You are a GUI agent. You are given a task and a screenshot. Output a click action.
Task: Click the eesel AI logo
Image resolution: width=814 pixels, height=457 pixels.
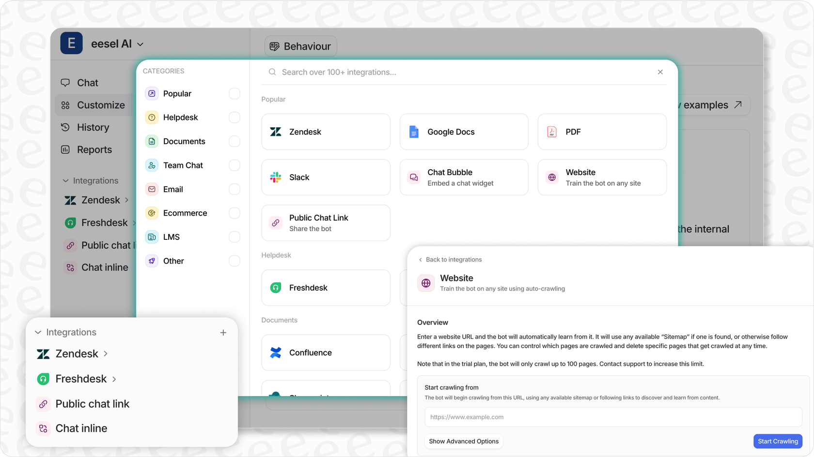(x=71, y=43)
